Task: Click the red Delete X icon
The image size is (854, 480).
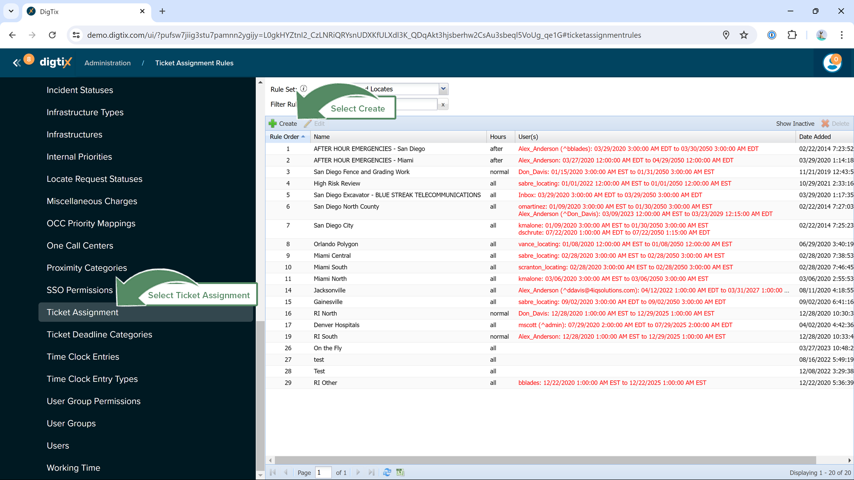Action: click(825, 124)
